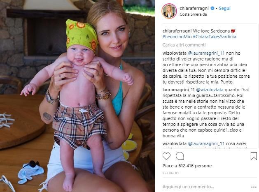Like the post with the heart icon
The height and width of the screenshot is (192, 259).
click(x=166, y=156)
